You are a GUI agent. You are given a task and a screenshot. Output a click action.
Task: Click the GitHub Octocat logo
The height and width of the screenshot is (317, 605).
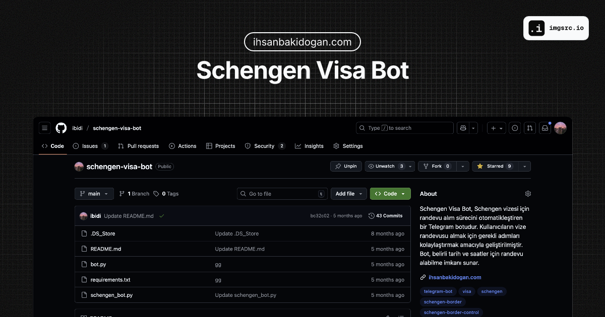[61, 128]
